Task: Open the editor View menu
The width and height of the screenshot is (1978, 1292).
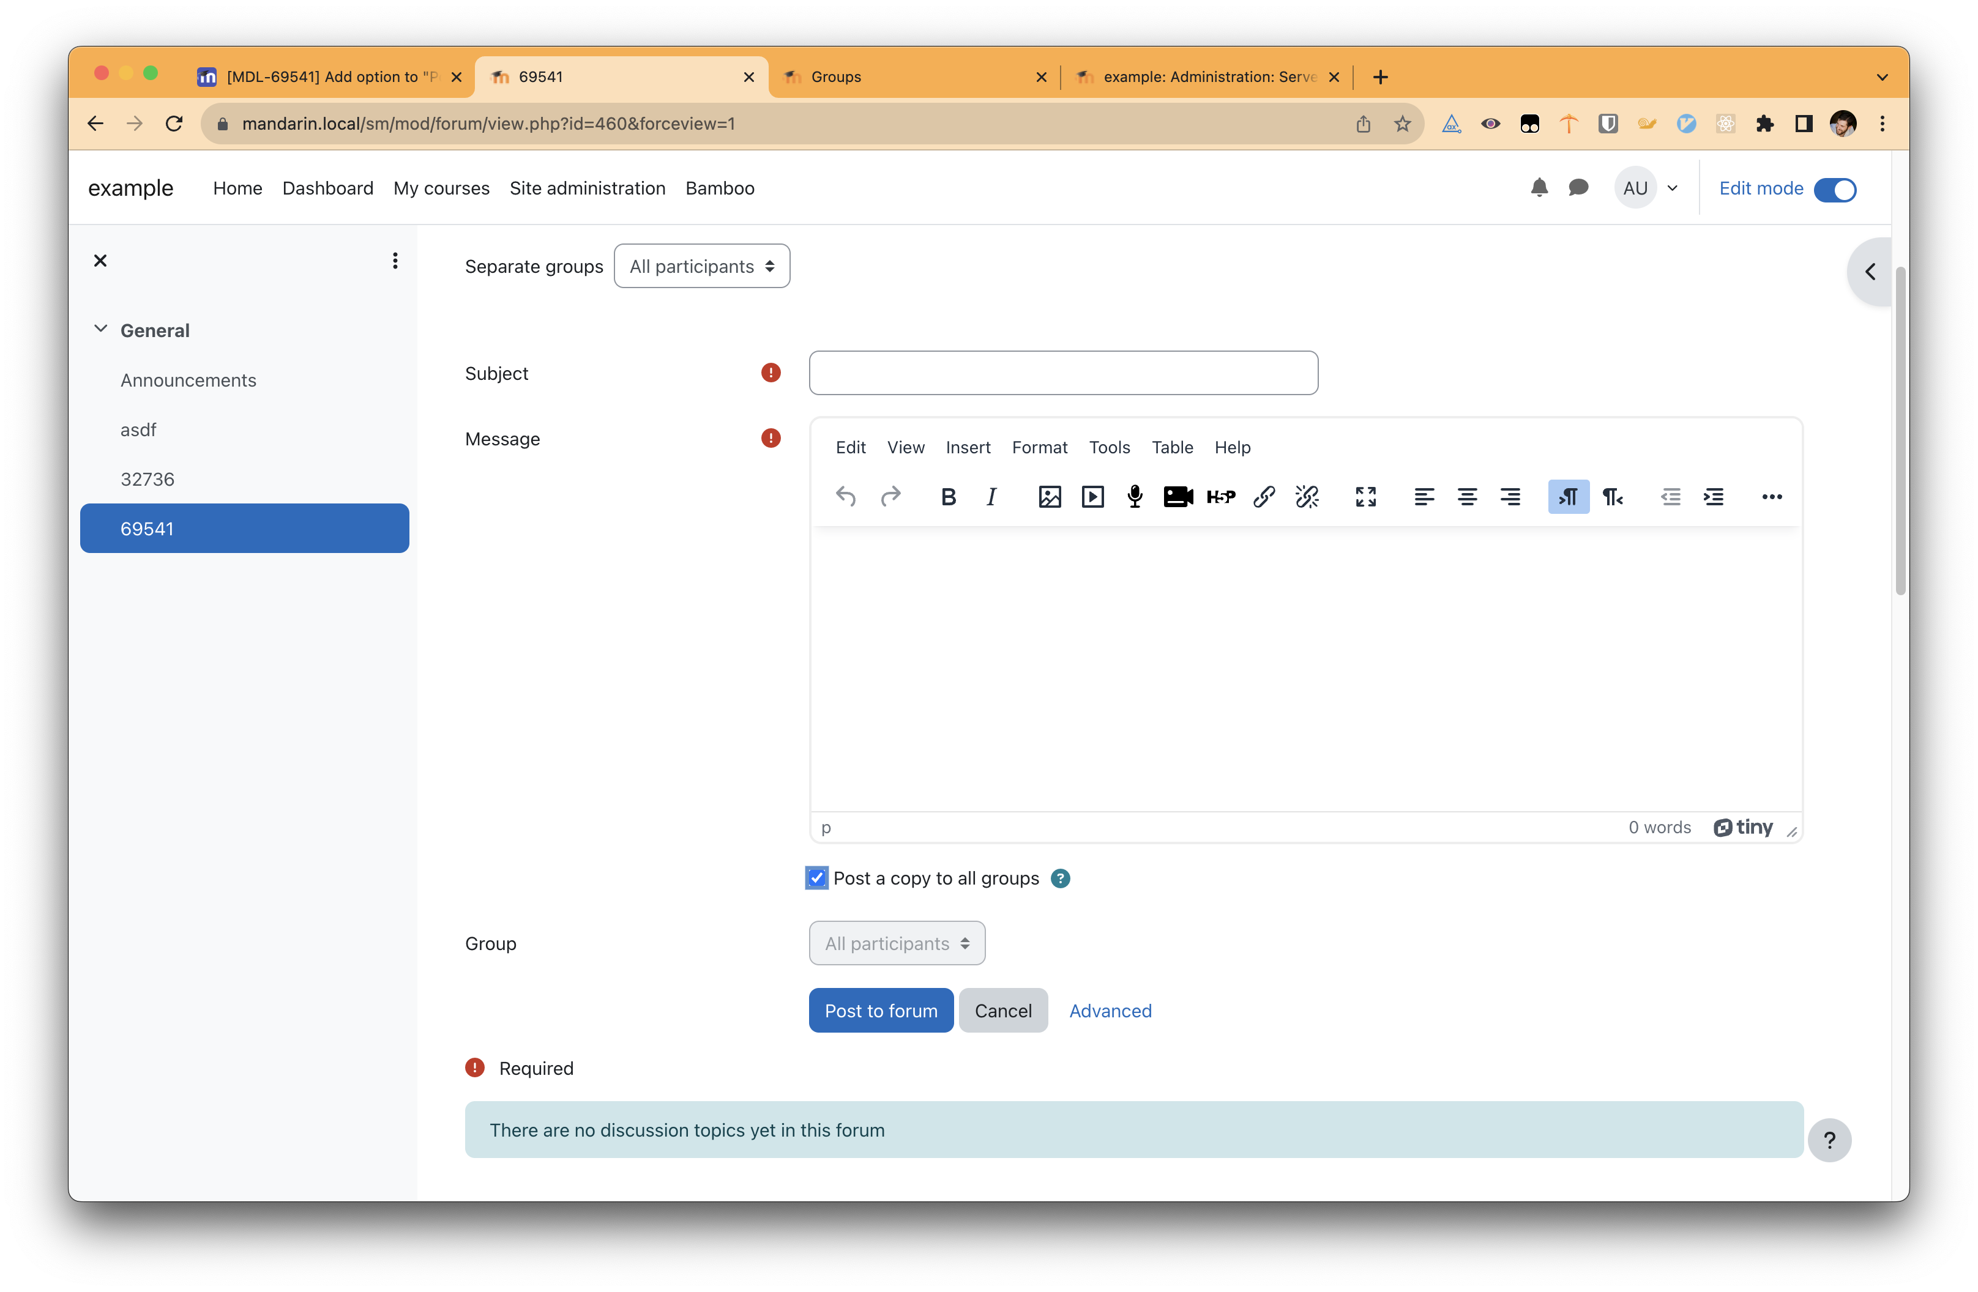Action: tap(905, 447)
